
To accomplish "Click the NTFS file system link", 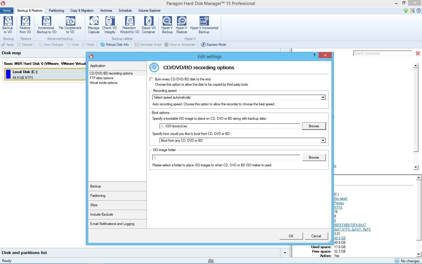I will (x=338, y=207).
